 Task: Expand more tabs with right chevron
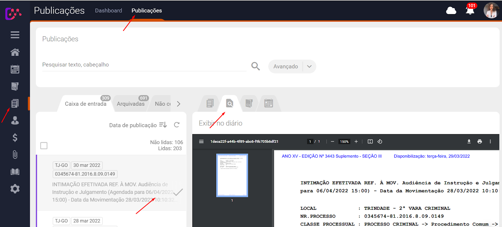click(179, 104)
